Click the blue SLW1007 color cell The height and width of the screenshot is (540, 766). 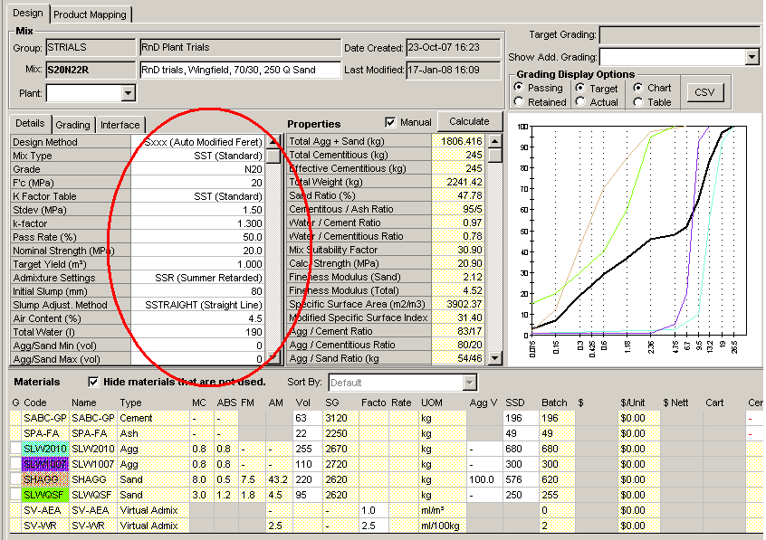[x=43, y=465]
